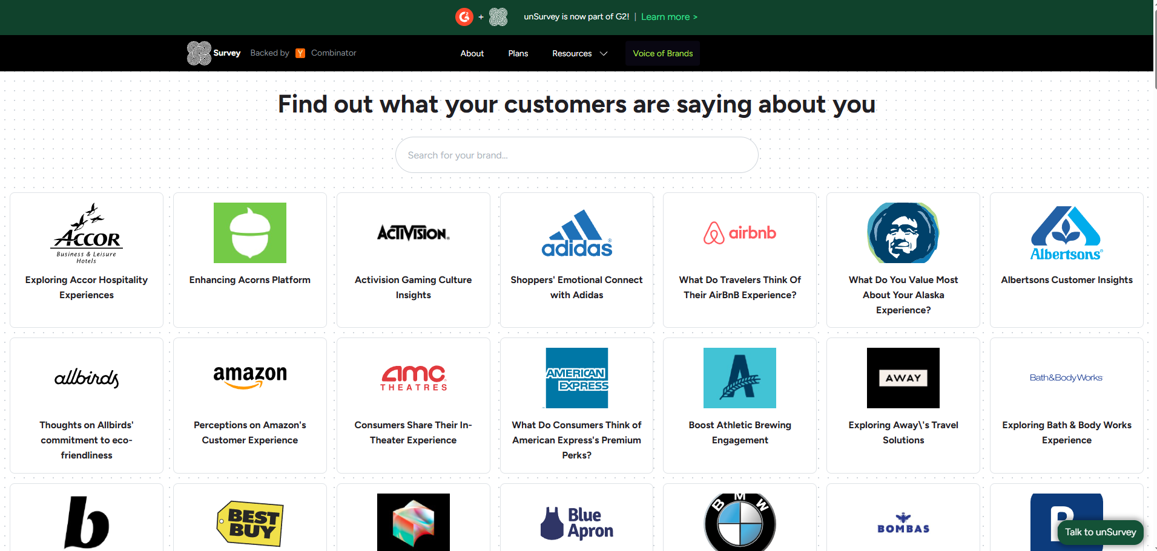Open Activision Gaming Culture Insights
1157x551 pixels.
[414, 287]
